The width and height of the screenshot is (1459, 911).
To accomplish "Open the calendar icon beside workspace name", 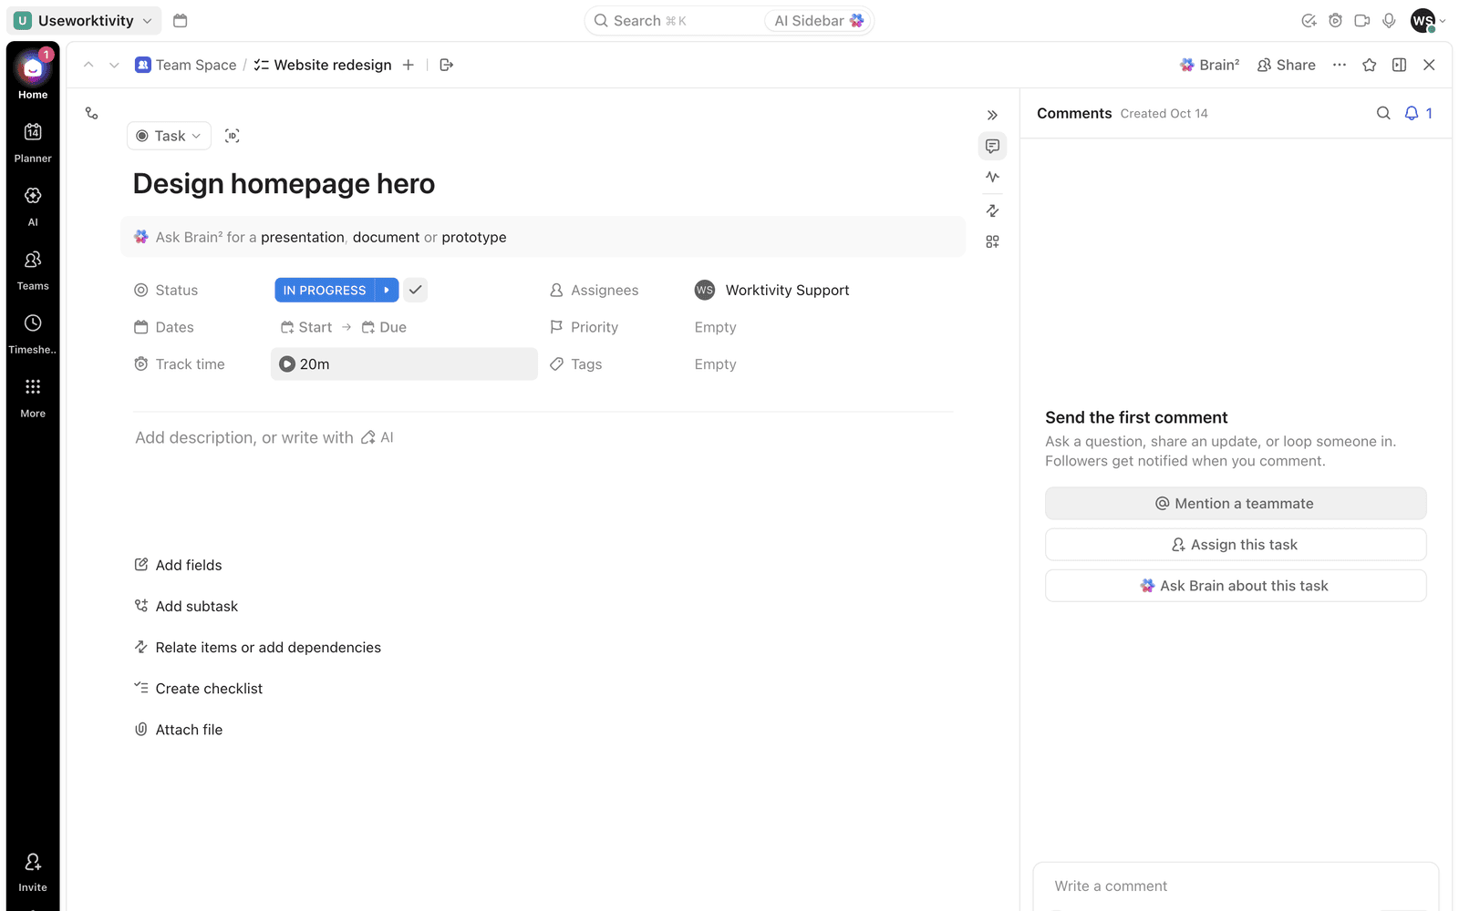I will (x=181, y=20).
